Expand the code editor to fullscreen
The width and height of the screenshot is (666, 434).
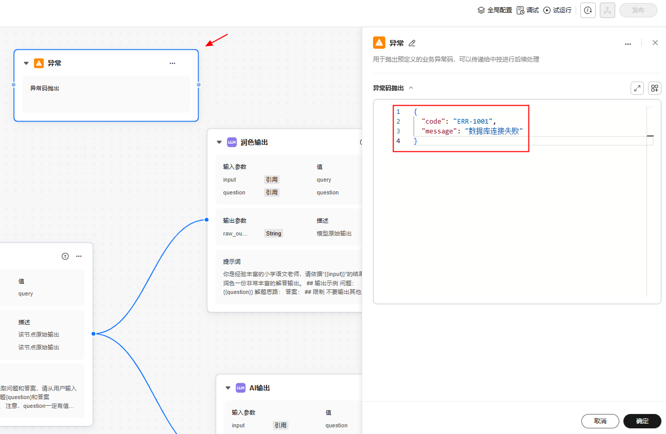(x=637, y=88)
